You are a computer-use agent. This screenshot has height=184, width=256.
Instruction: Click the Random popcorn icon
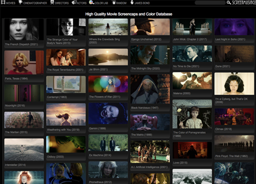pyautogui.click(x=114, y=2)
